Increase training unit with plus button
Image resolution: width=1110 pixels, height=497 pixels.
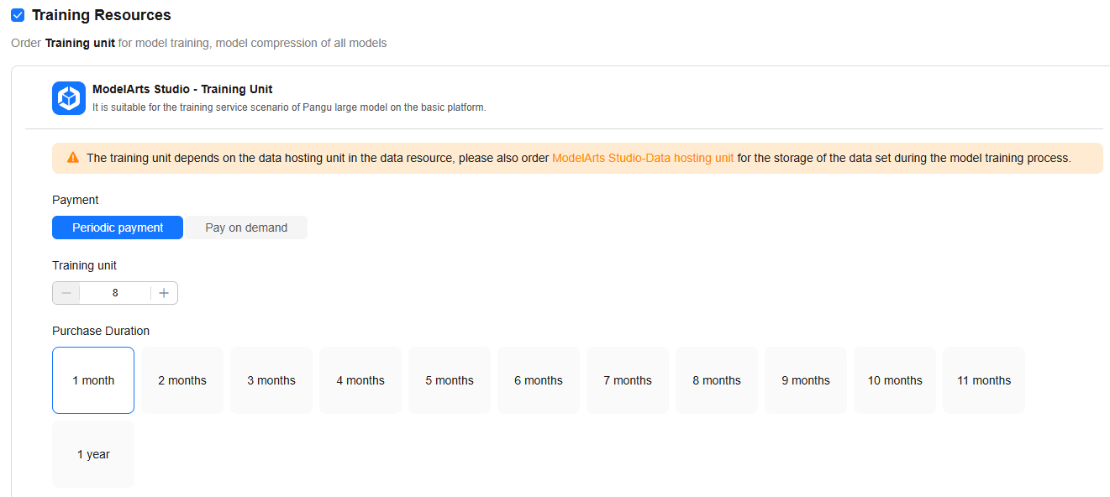(164, 293)
